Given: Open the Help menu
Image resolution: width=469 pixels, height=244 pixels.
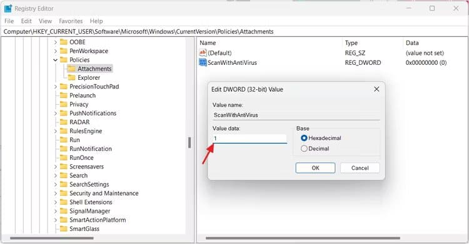Looking at the screenshot, I should coord(96,21).
